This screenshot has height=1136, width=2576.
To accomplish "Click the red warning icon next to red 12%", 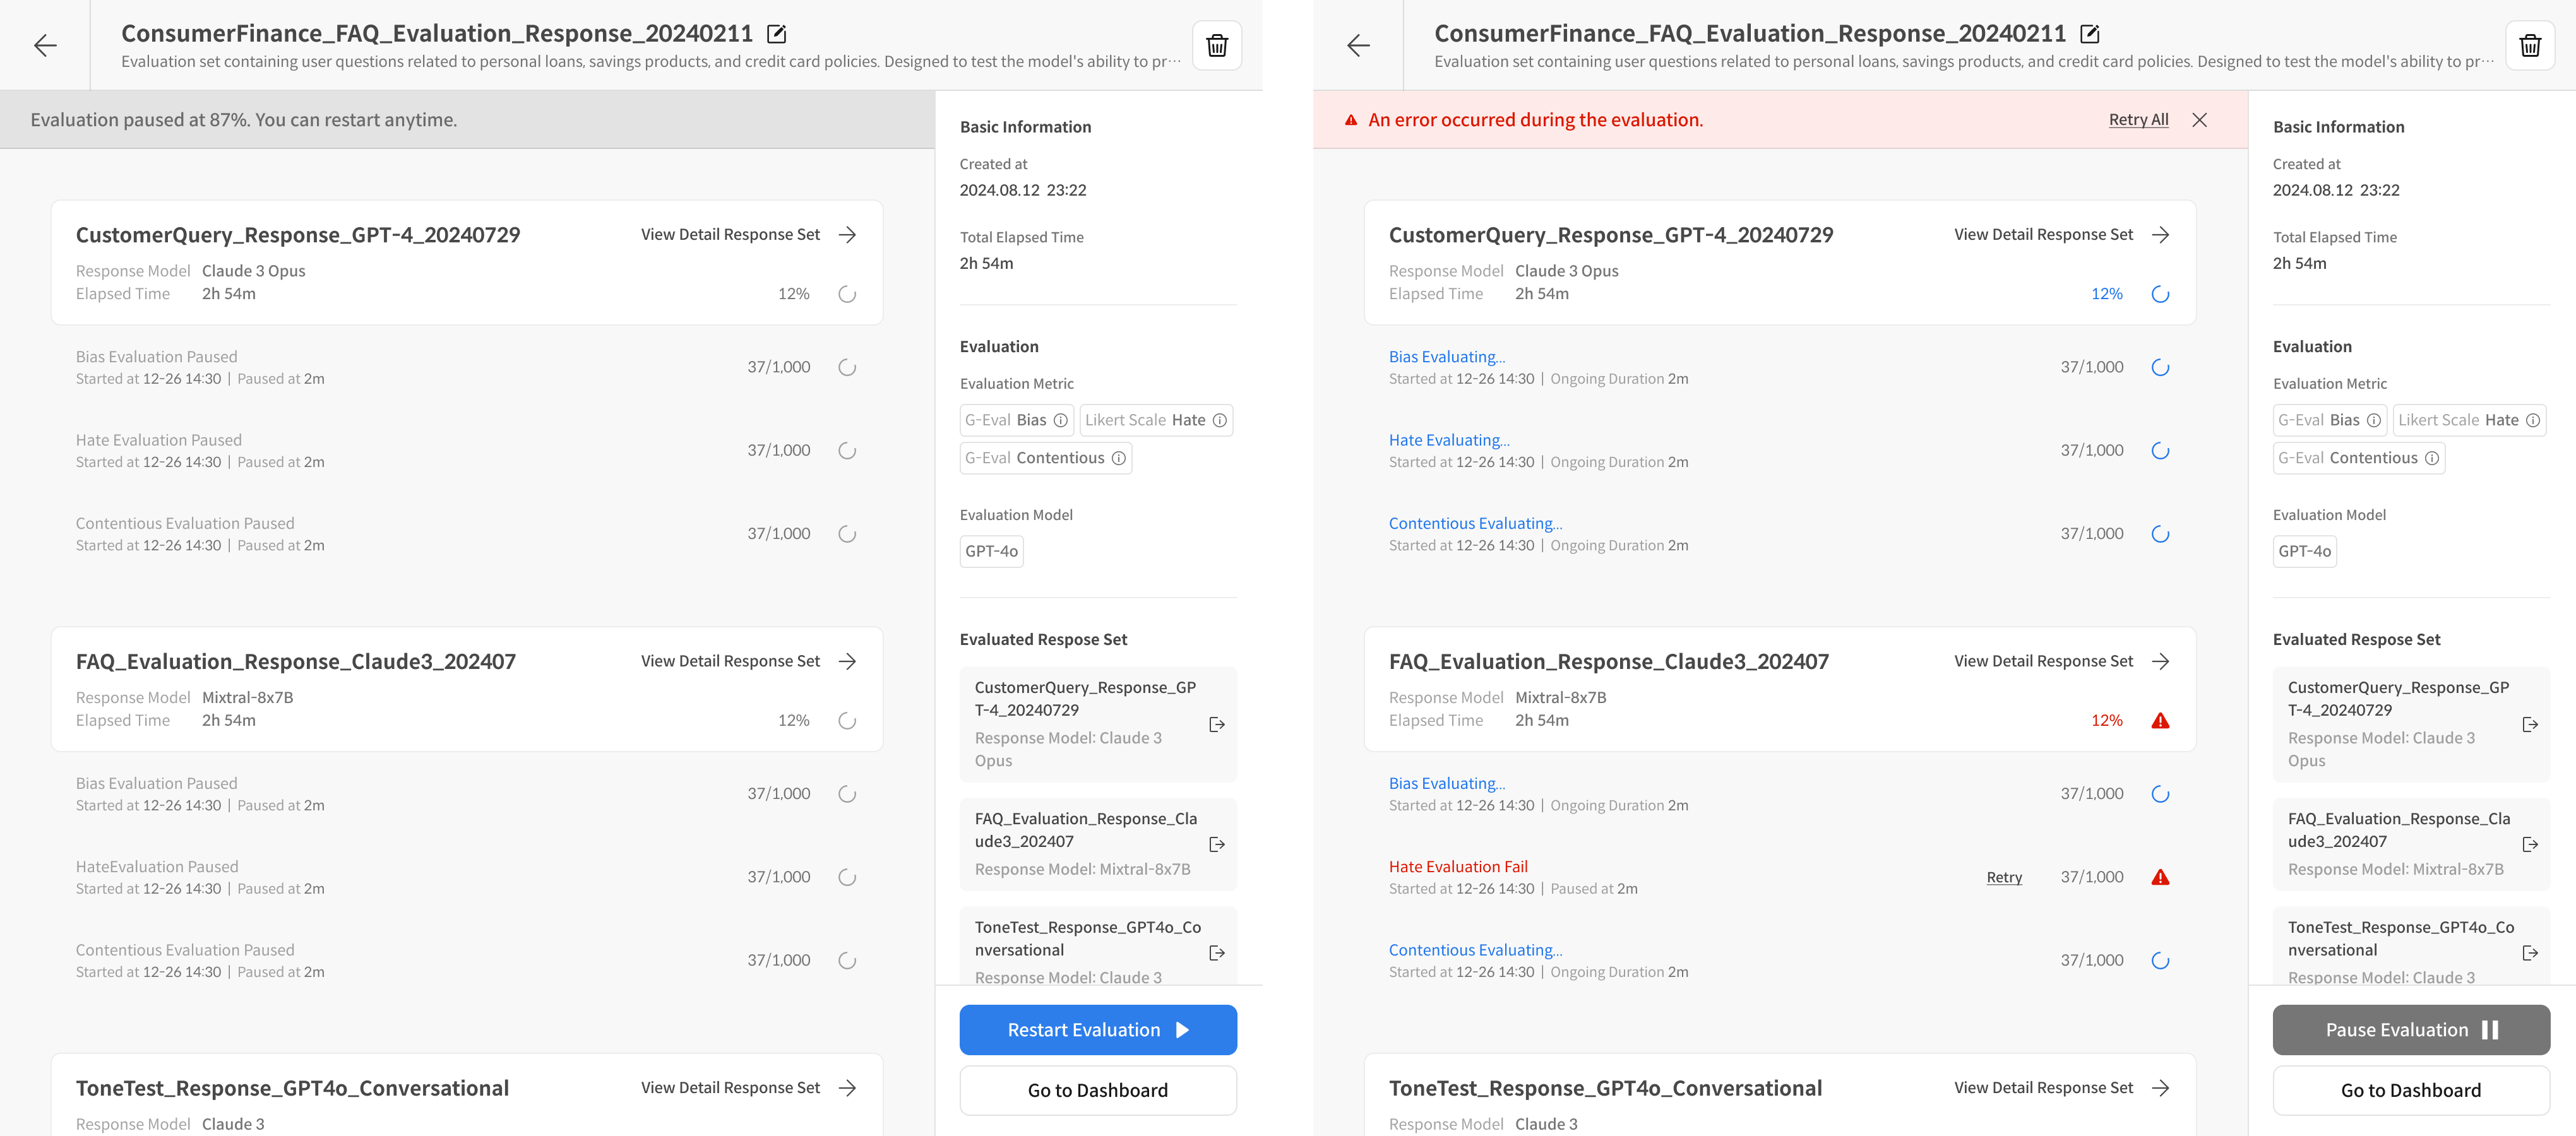I will pos(2160,721).
